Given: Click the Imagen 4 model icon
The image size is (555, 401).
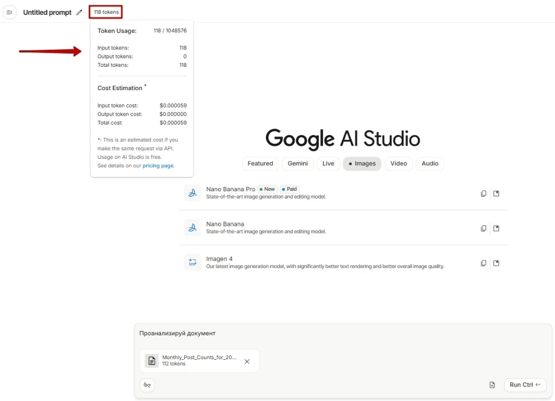Looking at the screenshot, I should 193,262.
